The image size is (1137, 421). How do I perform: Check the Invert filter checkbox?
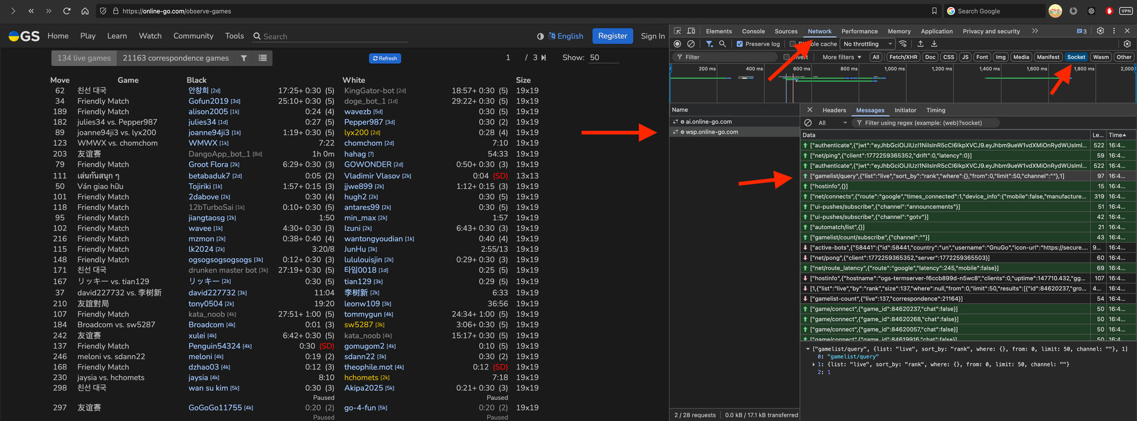[786, 57]
